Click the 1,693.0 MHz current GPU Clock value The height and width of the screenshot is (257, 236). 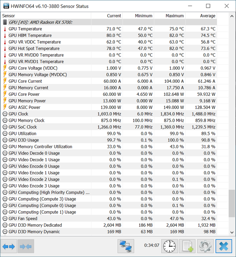click(x=109, y=114)
